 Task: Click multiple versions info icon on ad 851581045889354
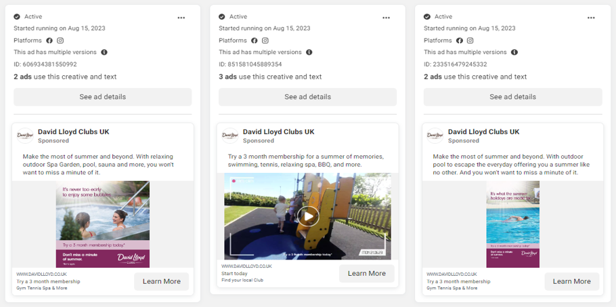(309, 52)
